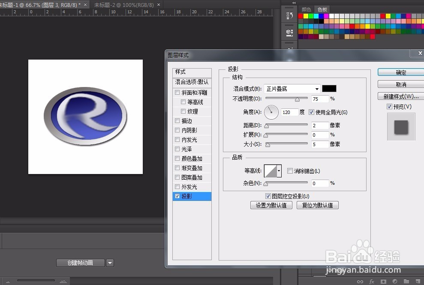This screenshot has width=424, height=285.
Task: Click the 新建样式(W)... button
Action: pyautogui.click(x=401, y=96)
